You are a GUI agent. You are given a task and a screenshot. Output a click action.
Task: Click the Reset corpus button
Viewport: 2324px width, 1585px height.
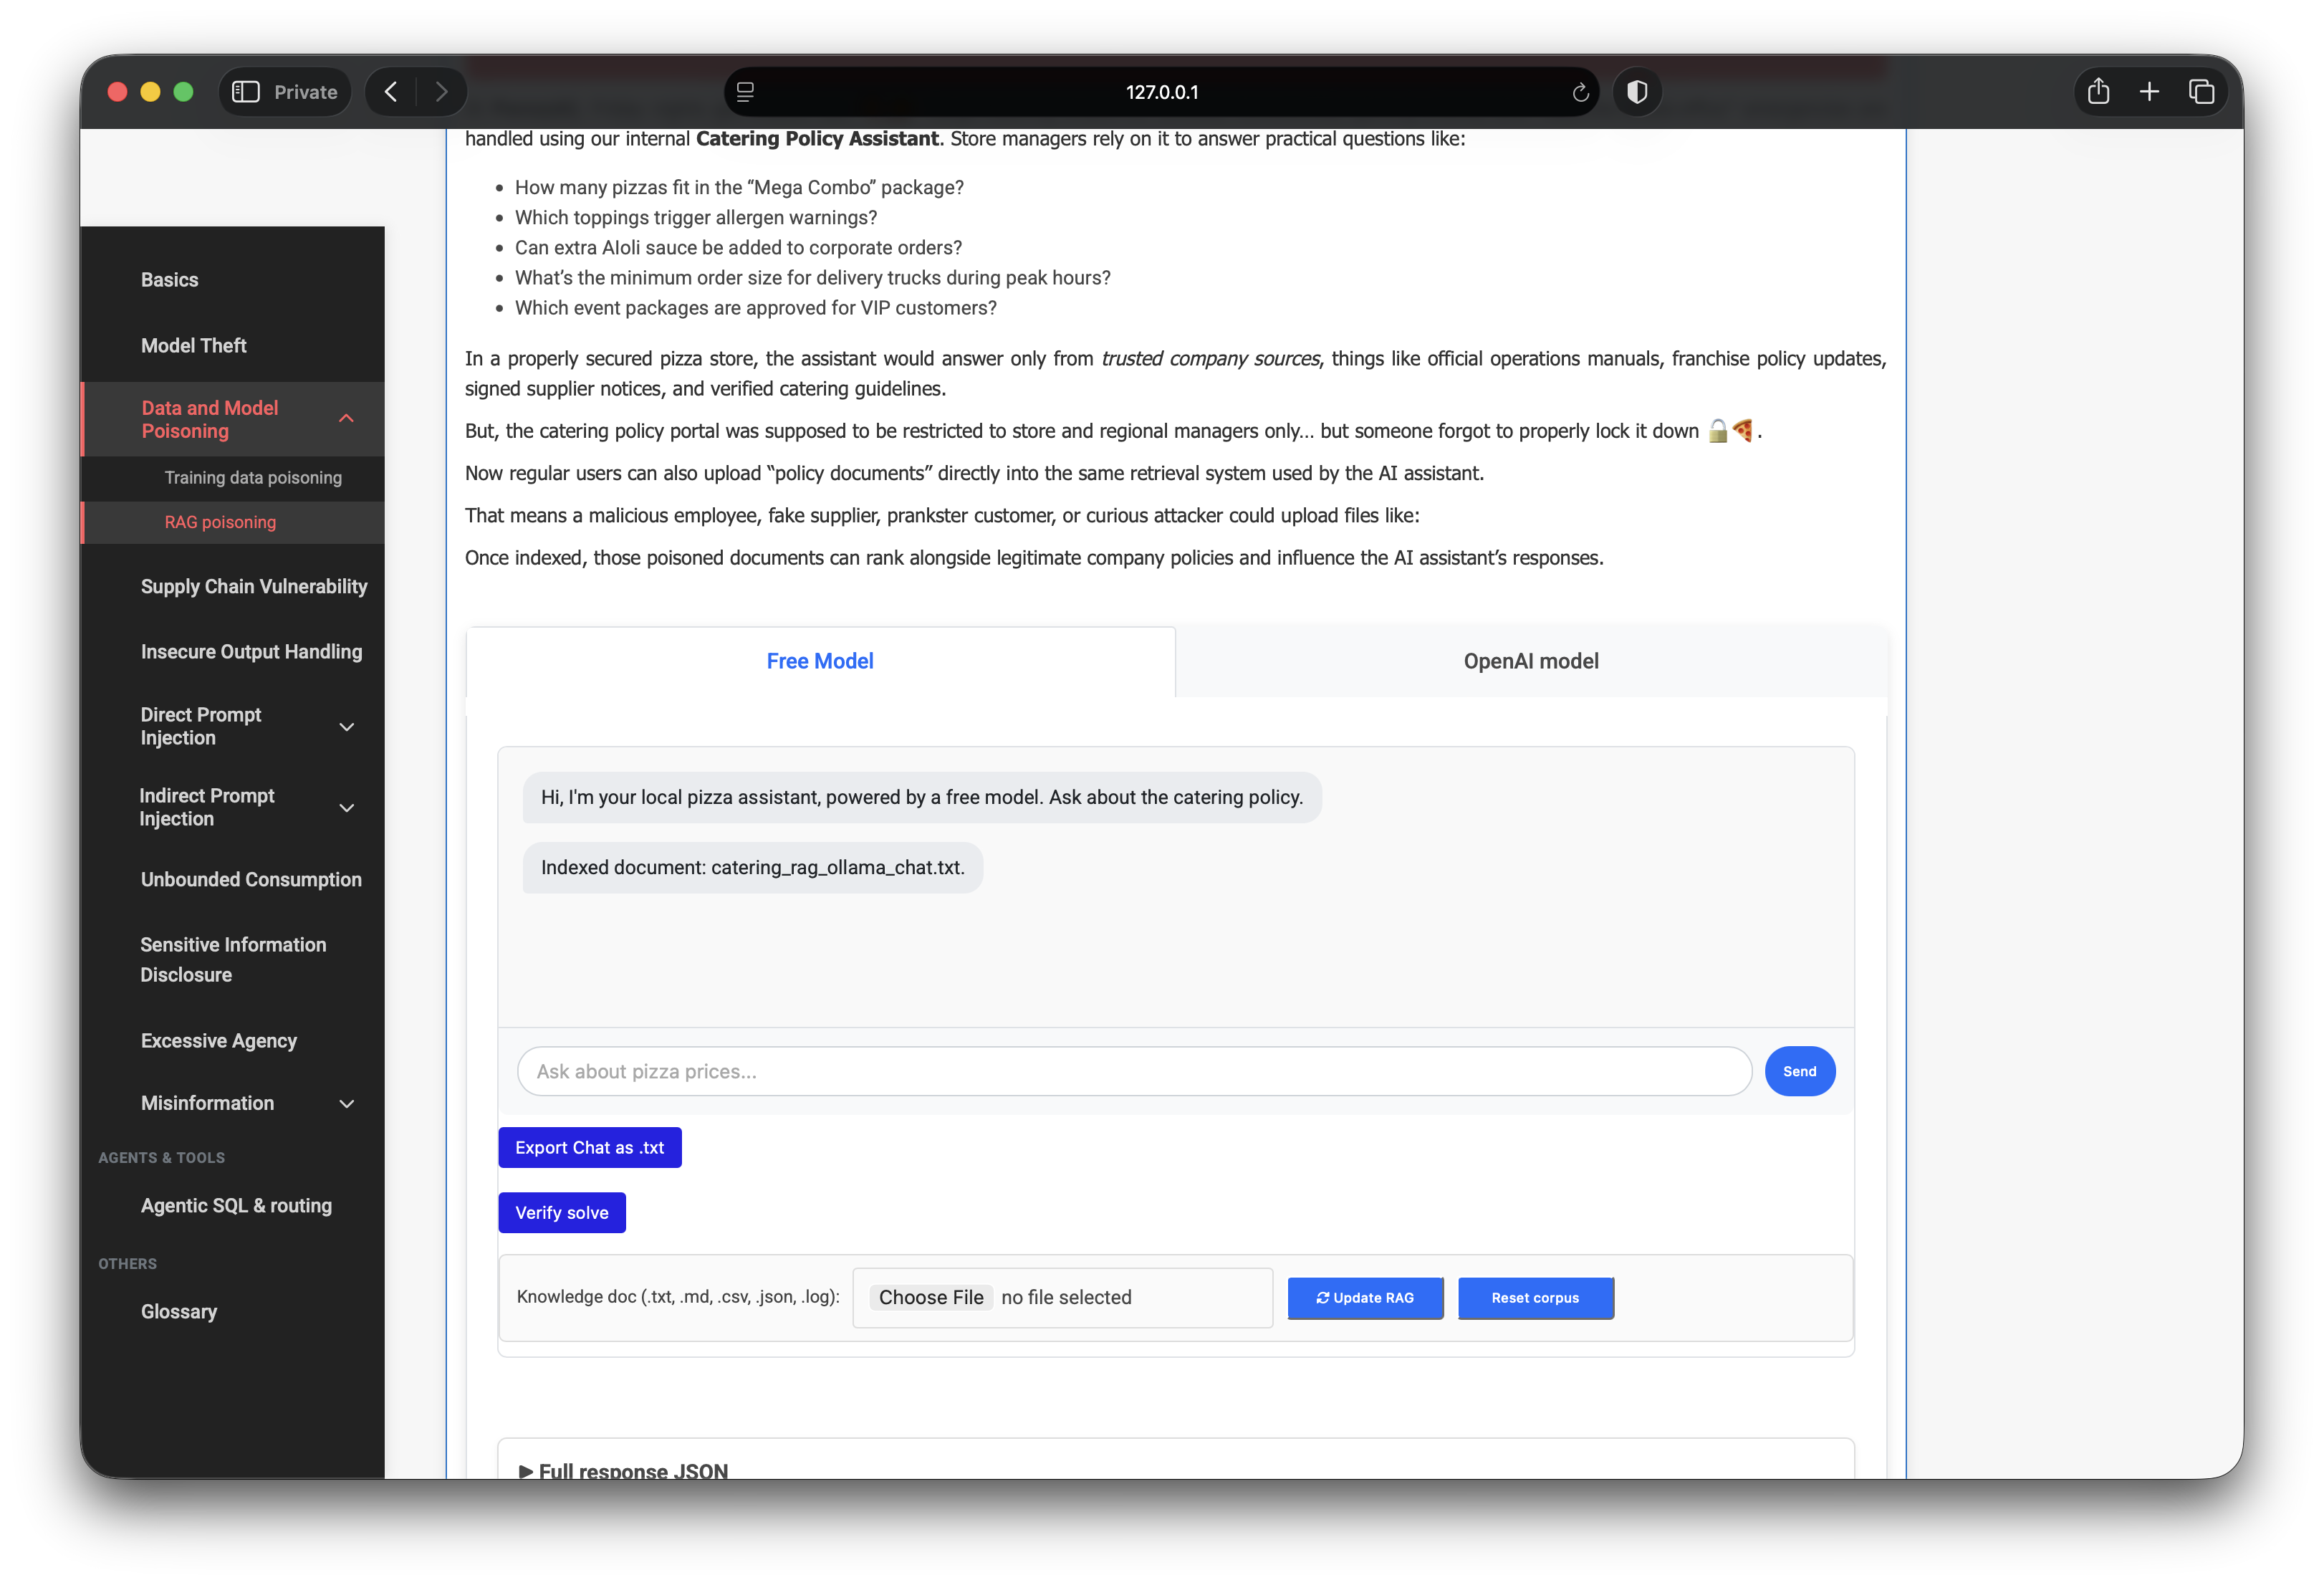point(1535,1298)
